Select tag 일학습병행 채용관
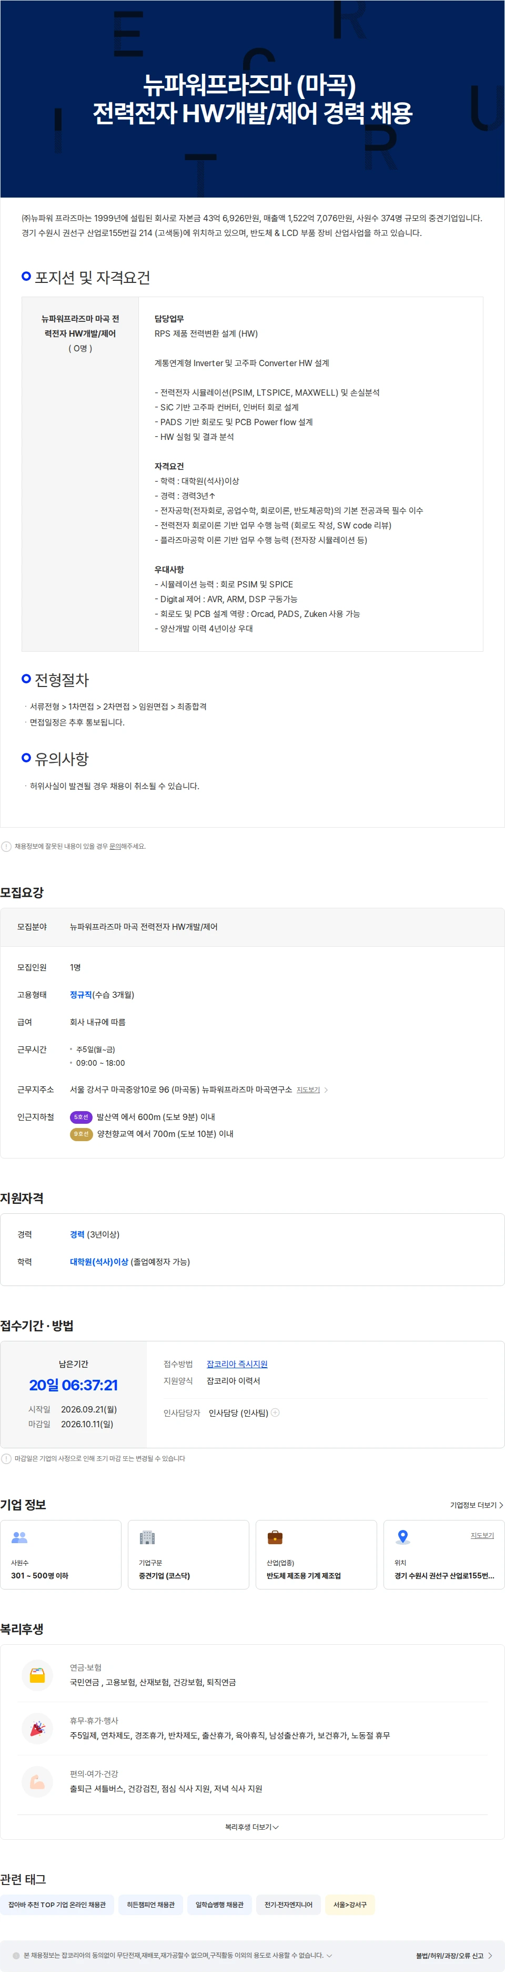The height and width of the screenshot is (1972, 505). tap(219, 1905)
